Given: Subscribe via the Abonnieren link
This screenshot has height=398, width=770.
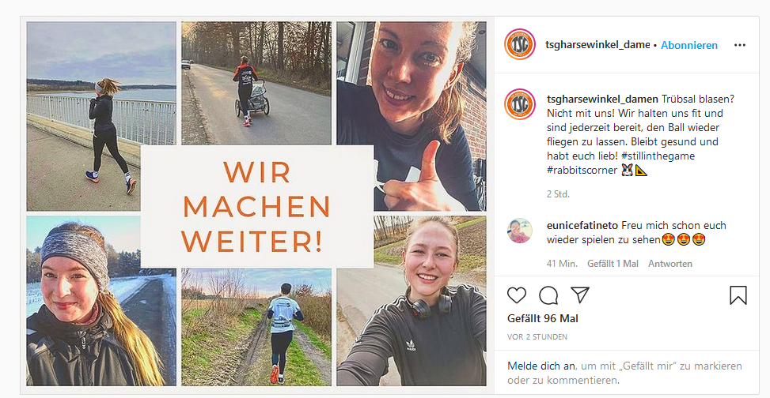Looking at the screenshot, I should point(689,45).
